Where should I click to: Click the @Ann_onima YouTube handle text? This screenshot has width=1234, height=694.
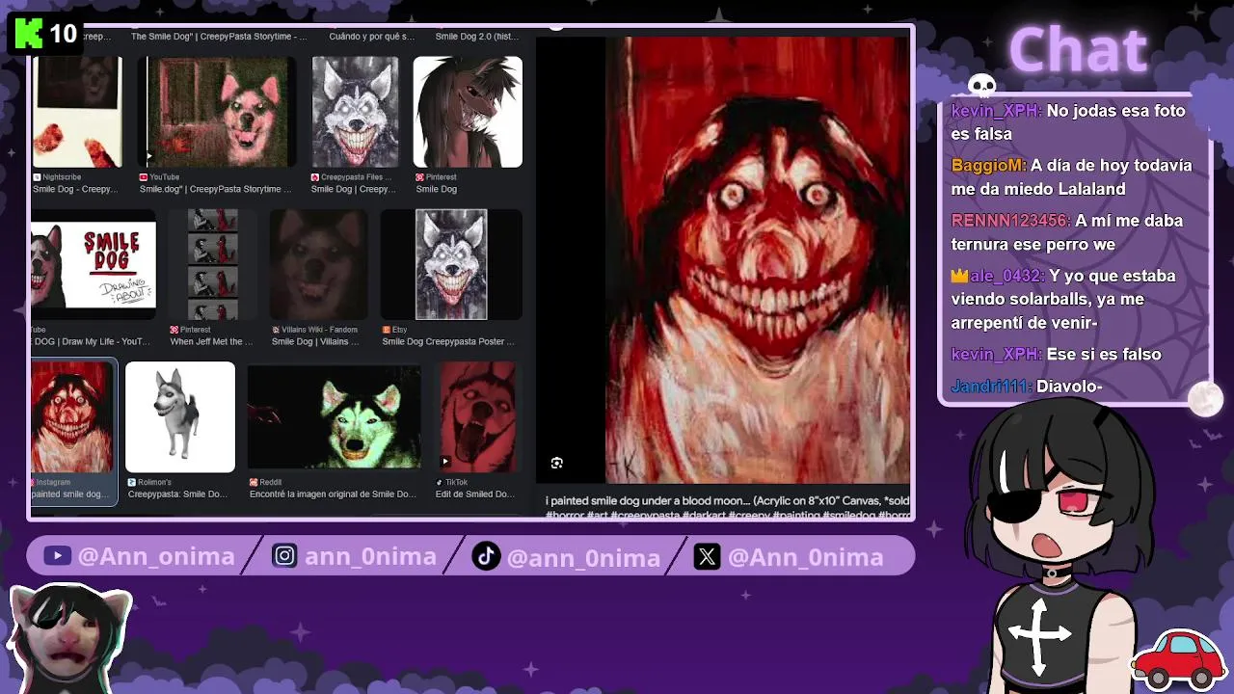156,557
